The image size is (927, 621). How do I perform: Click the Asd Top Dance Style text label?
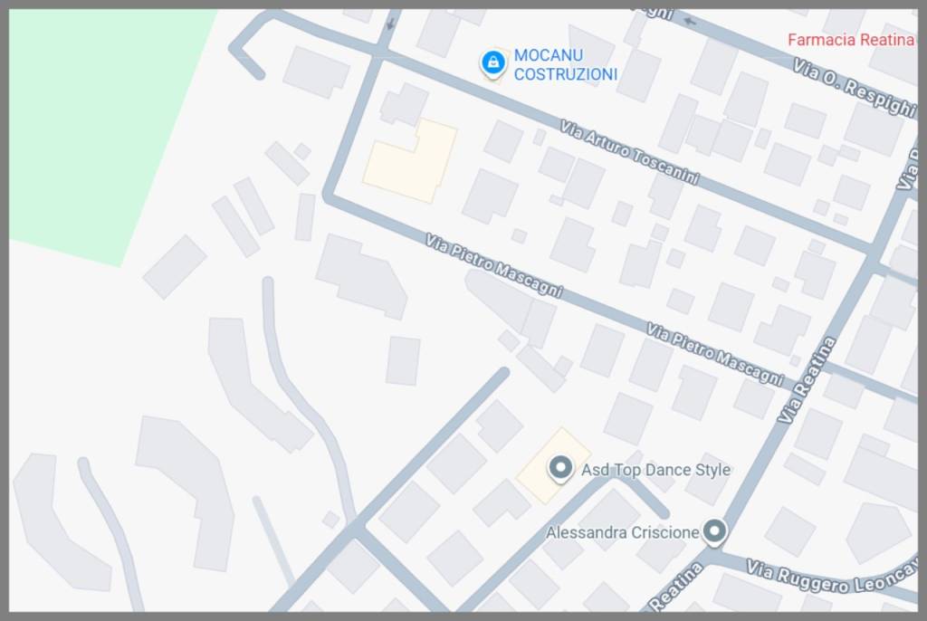pos(655,470)
